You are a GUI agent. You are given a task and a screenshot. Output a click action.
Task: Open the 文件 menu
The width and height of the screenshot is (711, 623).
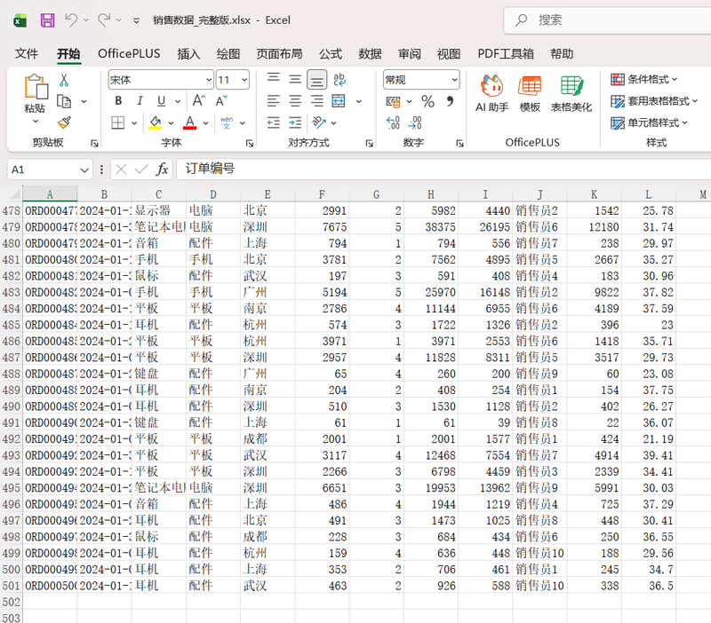click(27, 54)
